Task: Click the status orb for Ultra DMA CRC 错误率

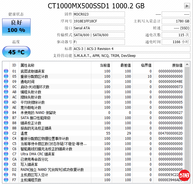Action: point(6,154)
